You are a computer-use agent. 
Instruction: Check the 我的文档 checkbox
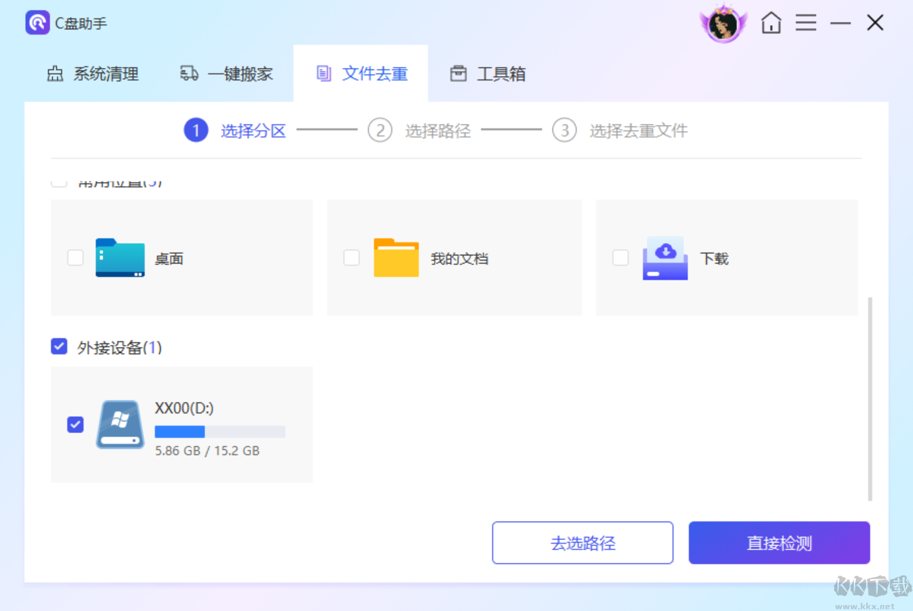351,258
